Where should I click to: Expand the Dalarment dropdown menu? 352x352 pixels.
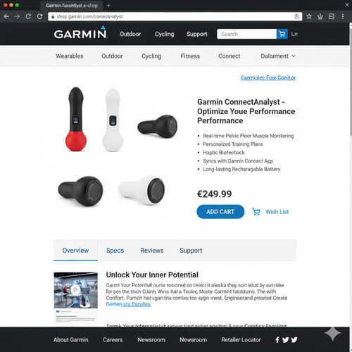[x=278, y=56]
